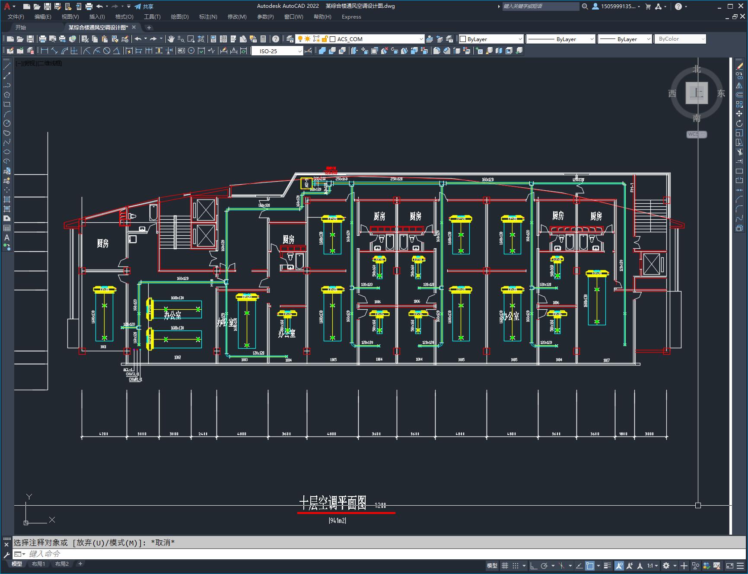This screenshot has width=748, height=574.
Task: Select the Mirror tool in the modify toolbar
Action: (x=739, y=85)
